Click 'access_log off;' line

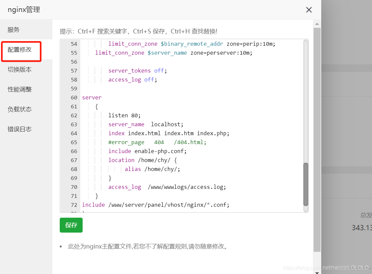[133, 80]
